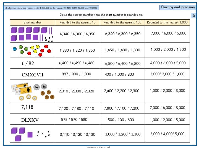Circle 6,500 in the 6,482 row
This screenshot has height=149, width=199.
pyautogui.click(x=110, y=63)
